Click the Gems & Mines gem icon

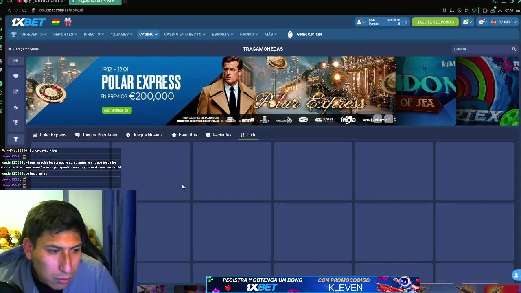click(x=290, y=35)
